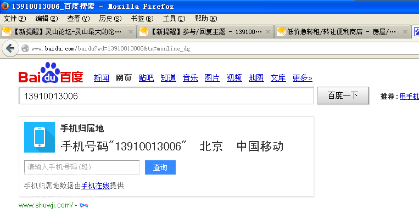Open Baidu 贴吧 link
Image resolution: width=419 pixels, height=219 pixels.
click(x=146, y=78)
